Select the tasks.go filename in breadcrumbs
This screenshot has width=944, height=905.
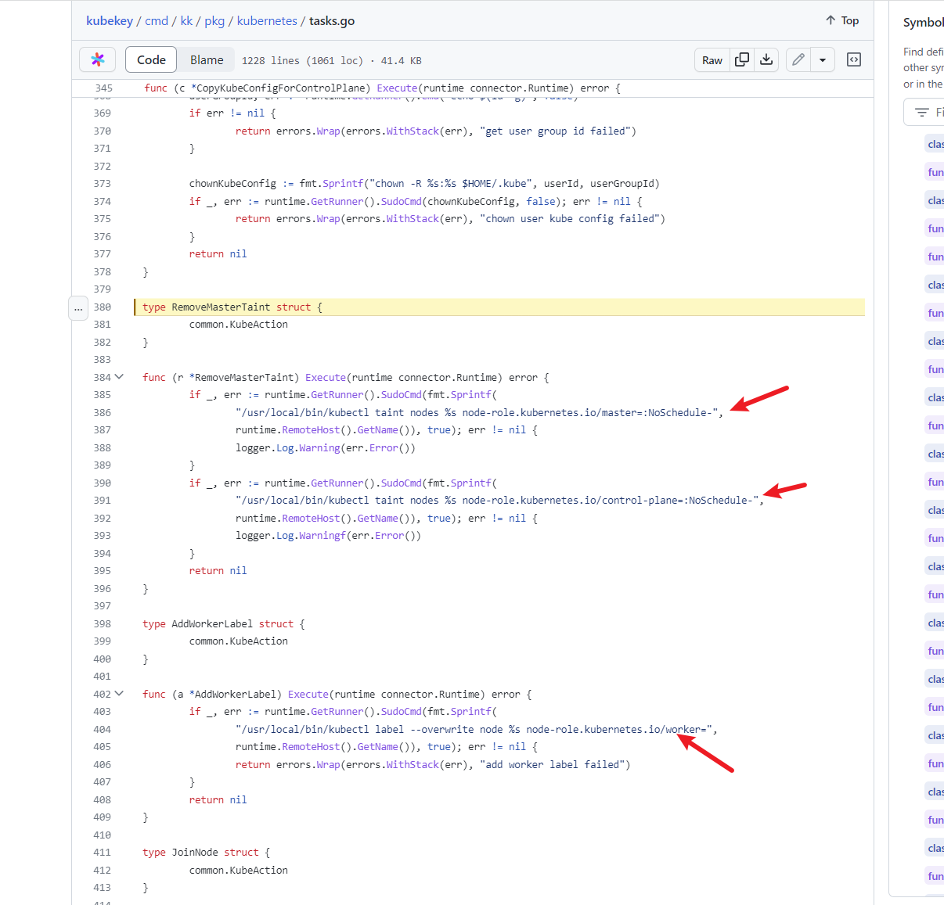tap(331, 21)
